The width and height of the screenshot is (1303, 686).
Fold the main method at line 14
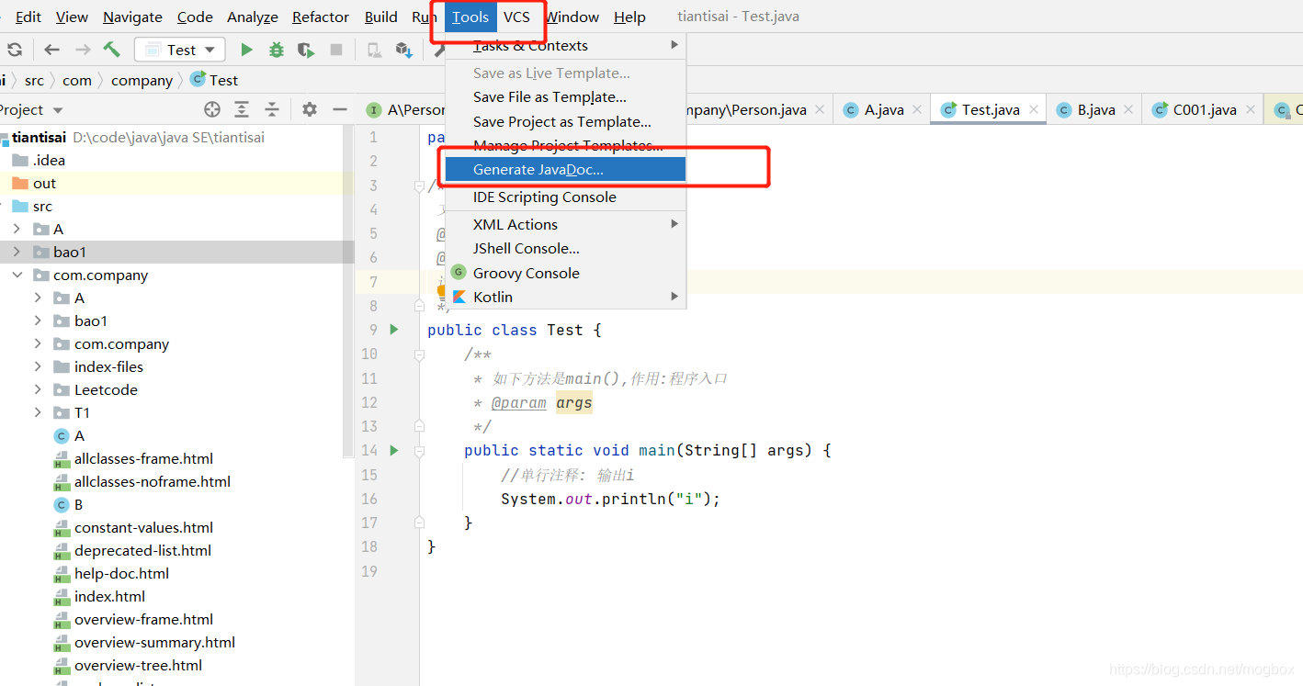[x=419, y=450]
